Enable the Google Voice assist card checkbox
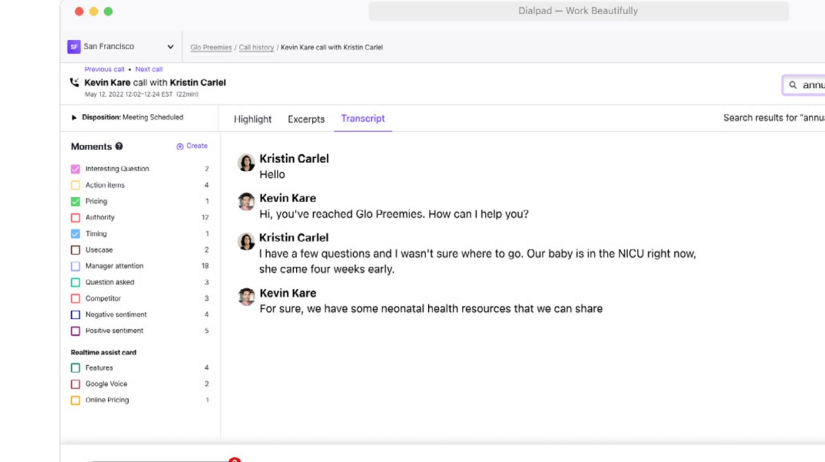Screen dimensions: 825x462 pyautogui.click(x=76, y=384)
